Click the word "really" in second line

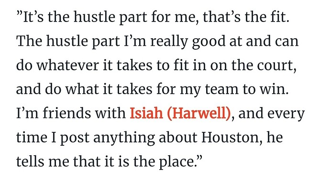click(x=169, y=42)
